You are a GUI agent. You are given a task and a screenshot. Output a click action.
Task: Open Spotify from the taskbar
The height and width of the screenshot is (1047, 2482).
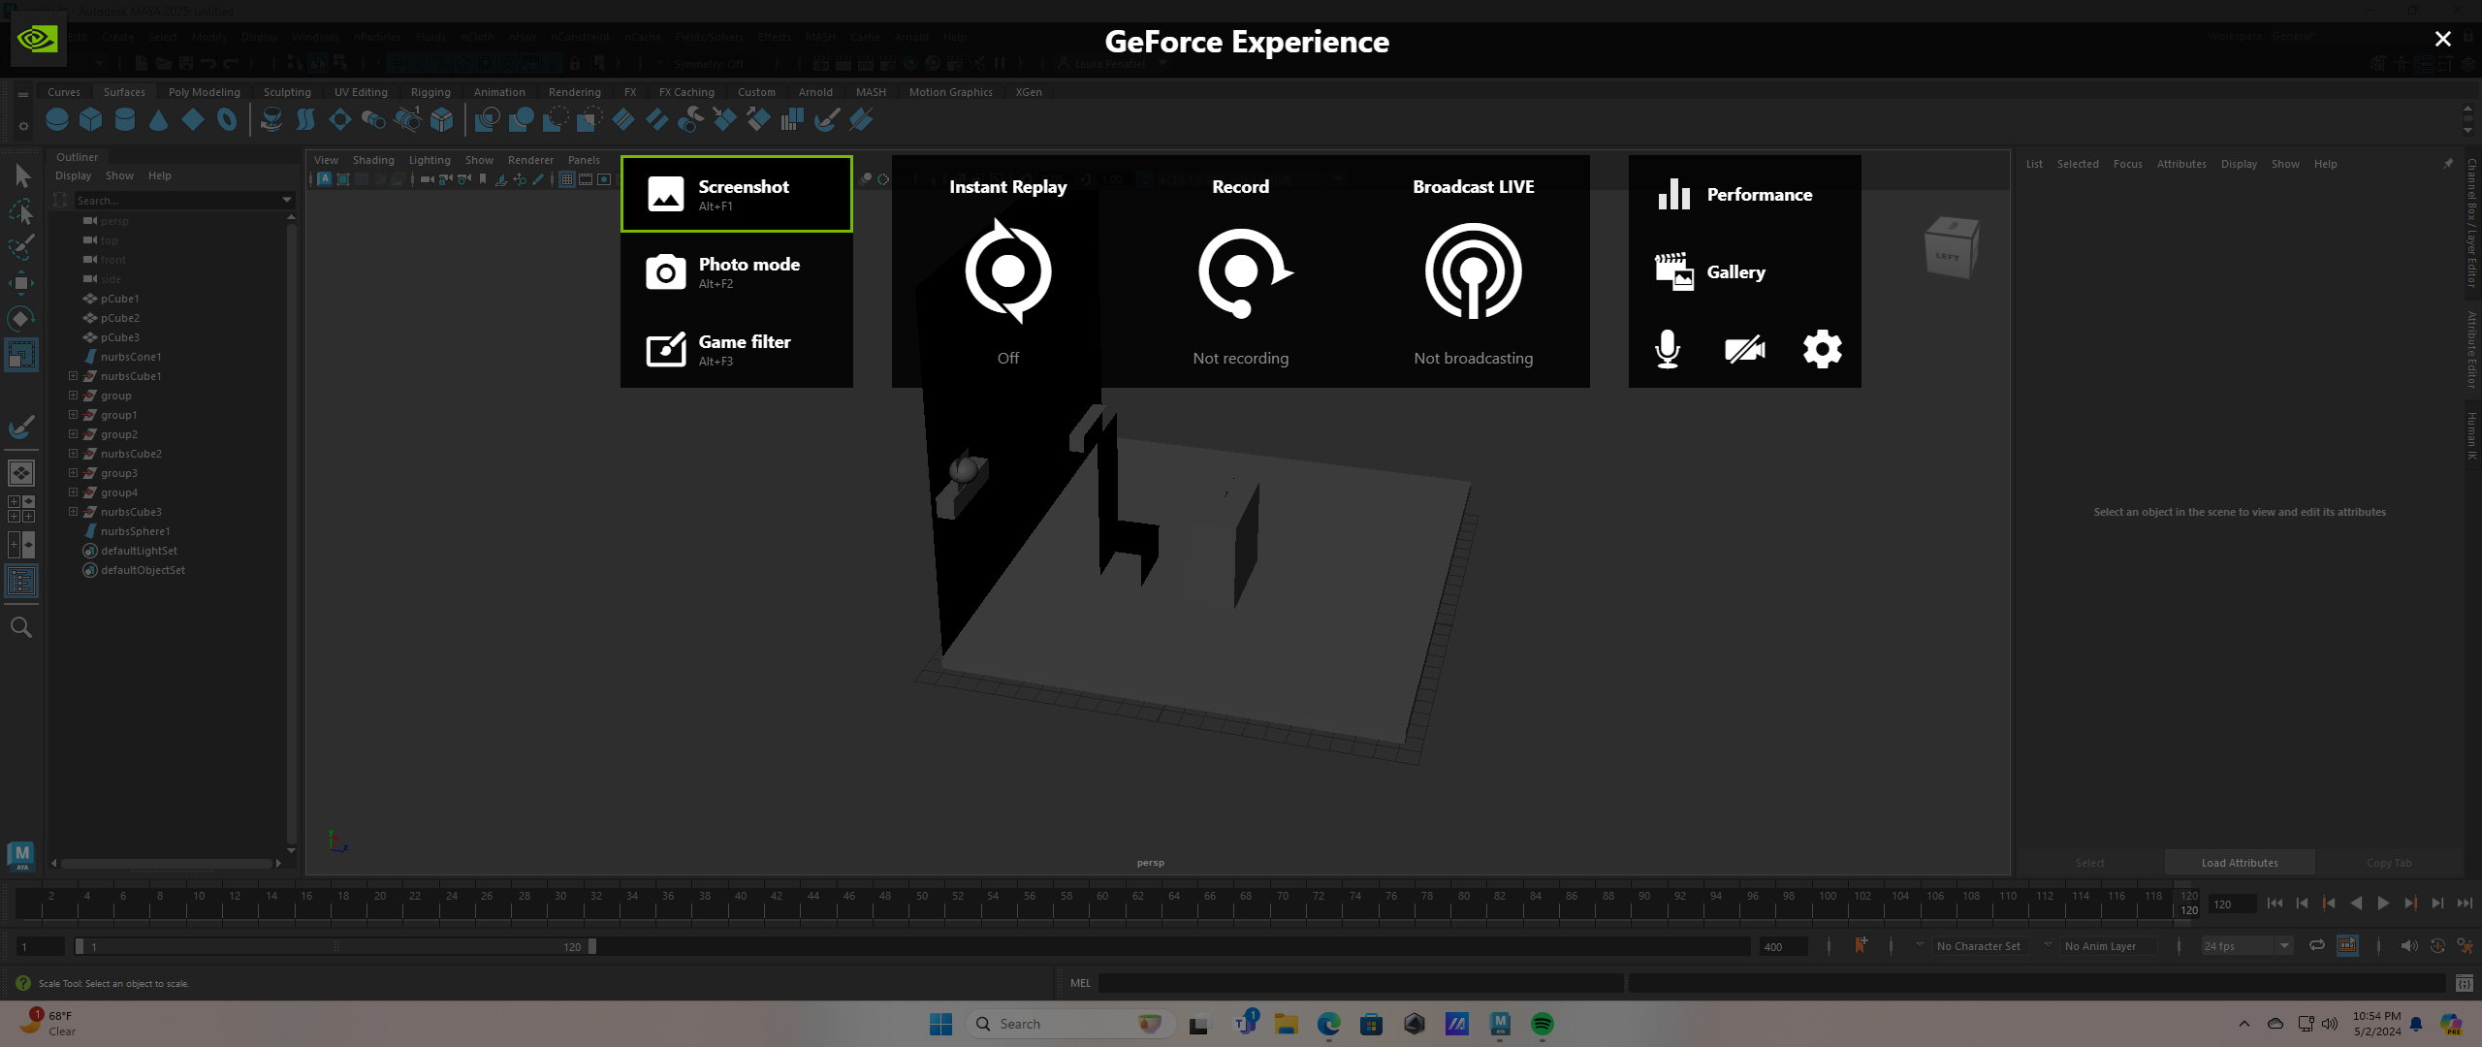coord(1542,1024)
